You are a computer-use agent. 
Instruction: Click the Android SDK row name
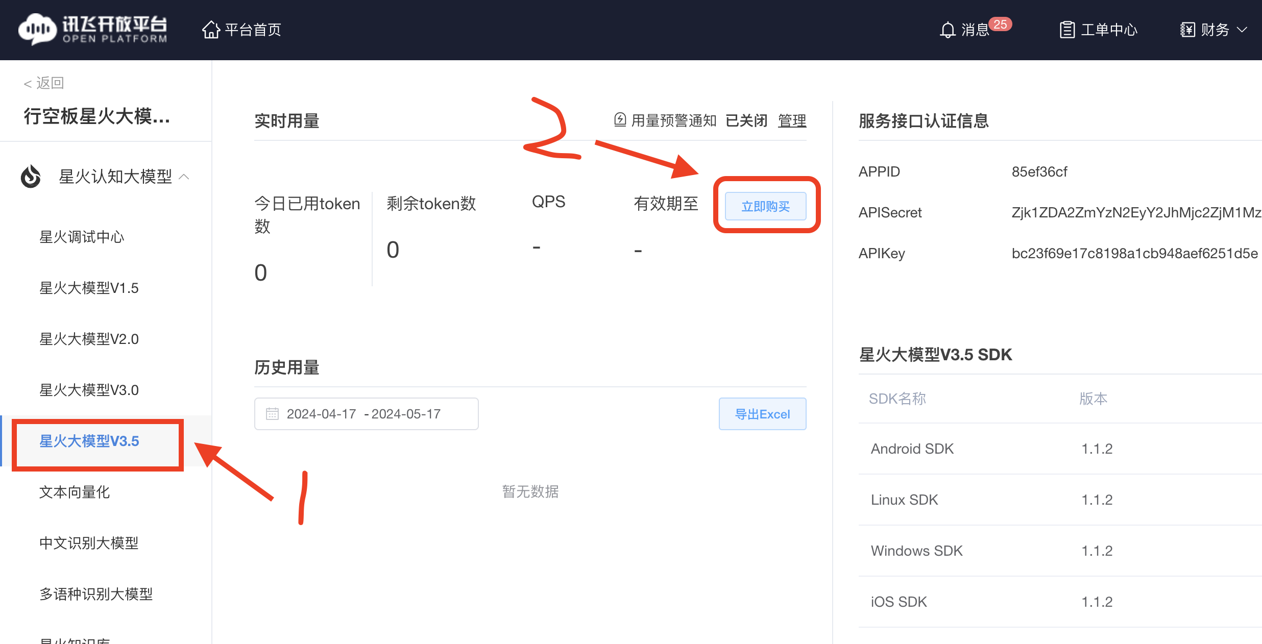tap(912, 449)
